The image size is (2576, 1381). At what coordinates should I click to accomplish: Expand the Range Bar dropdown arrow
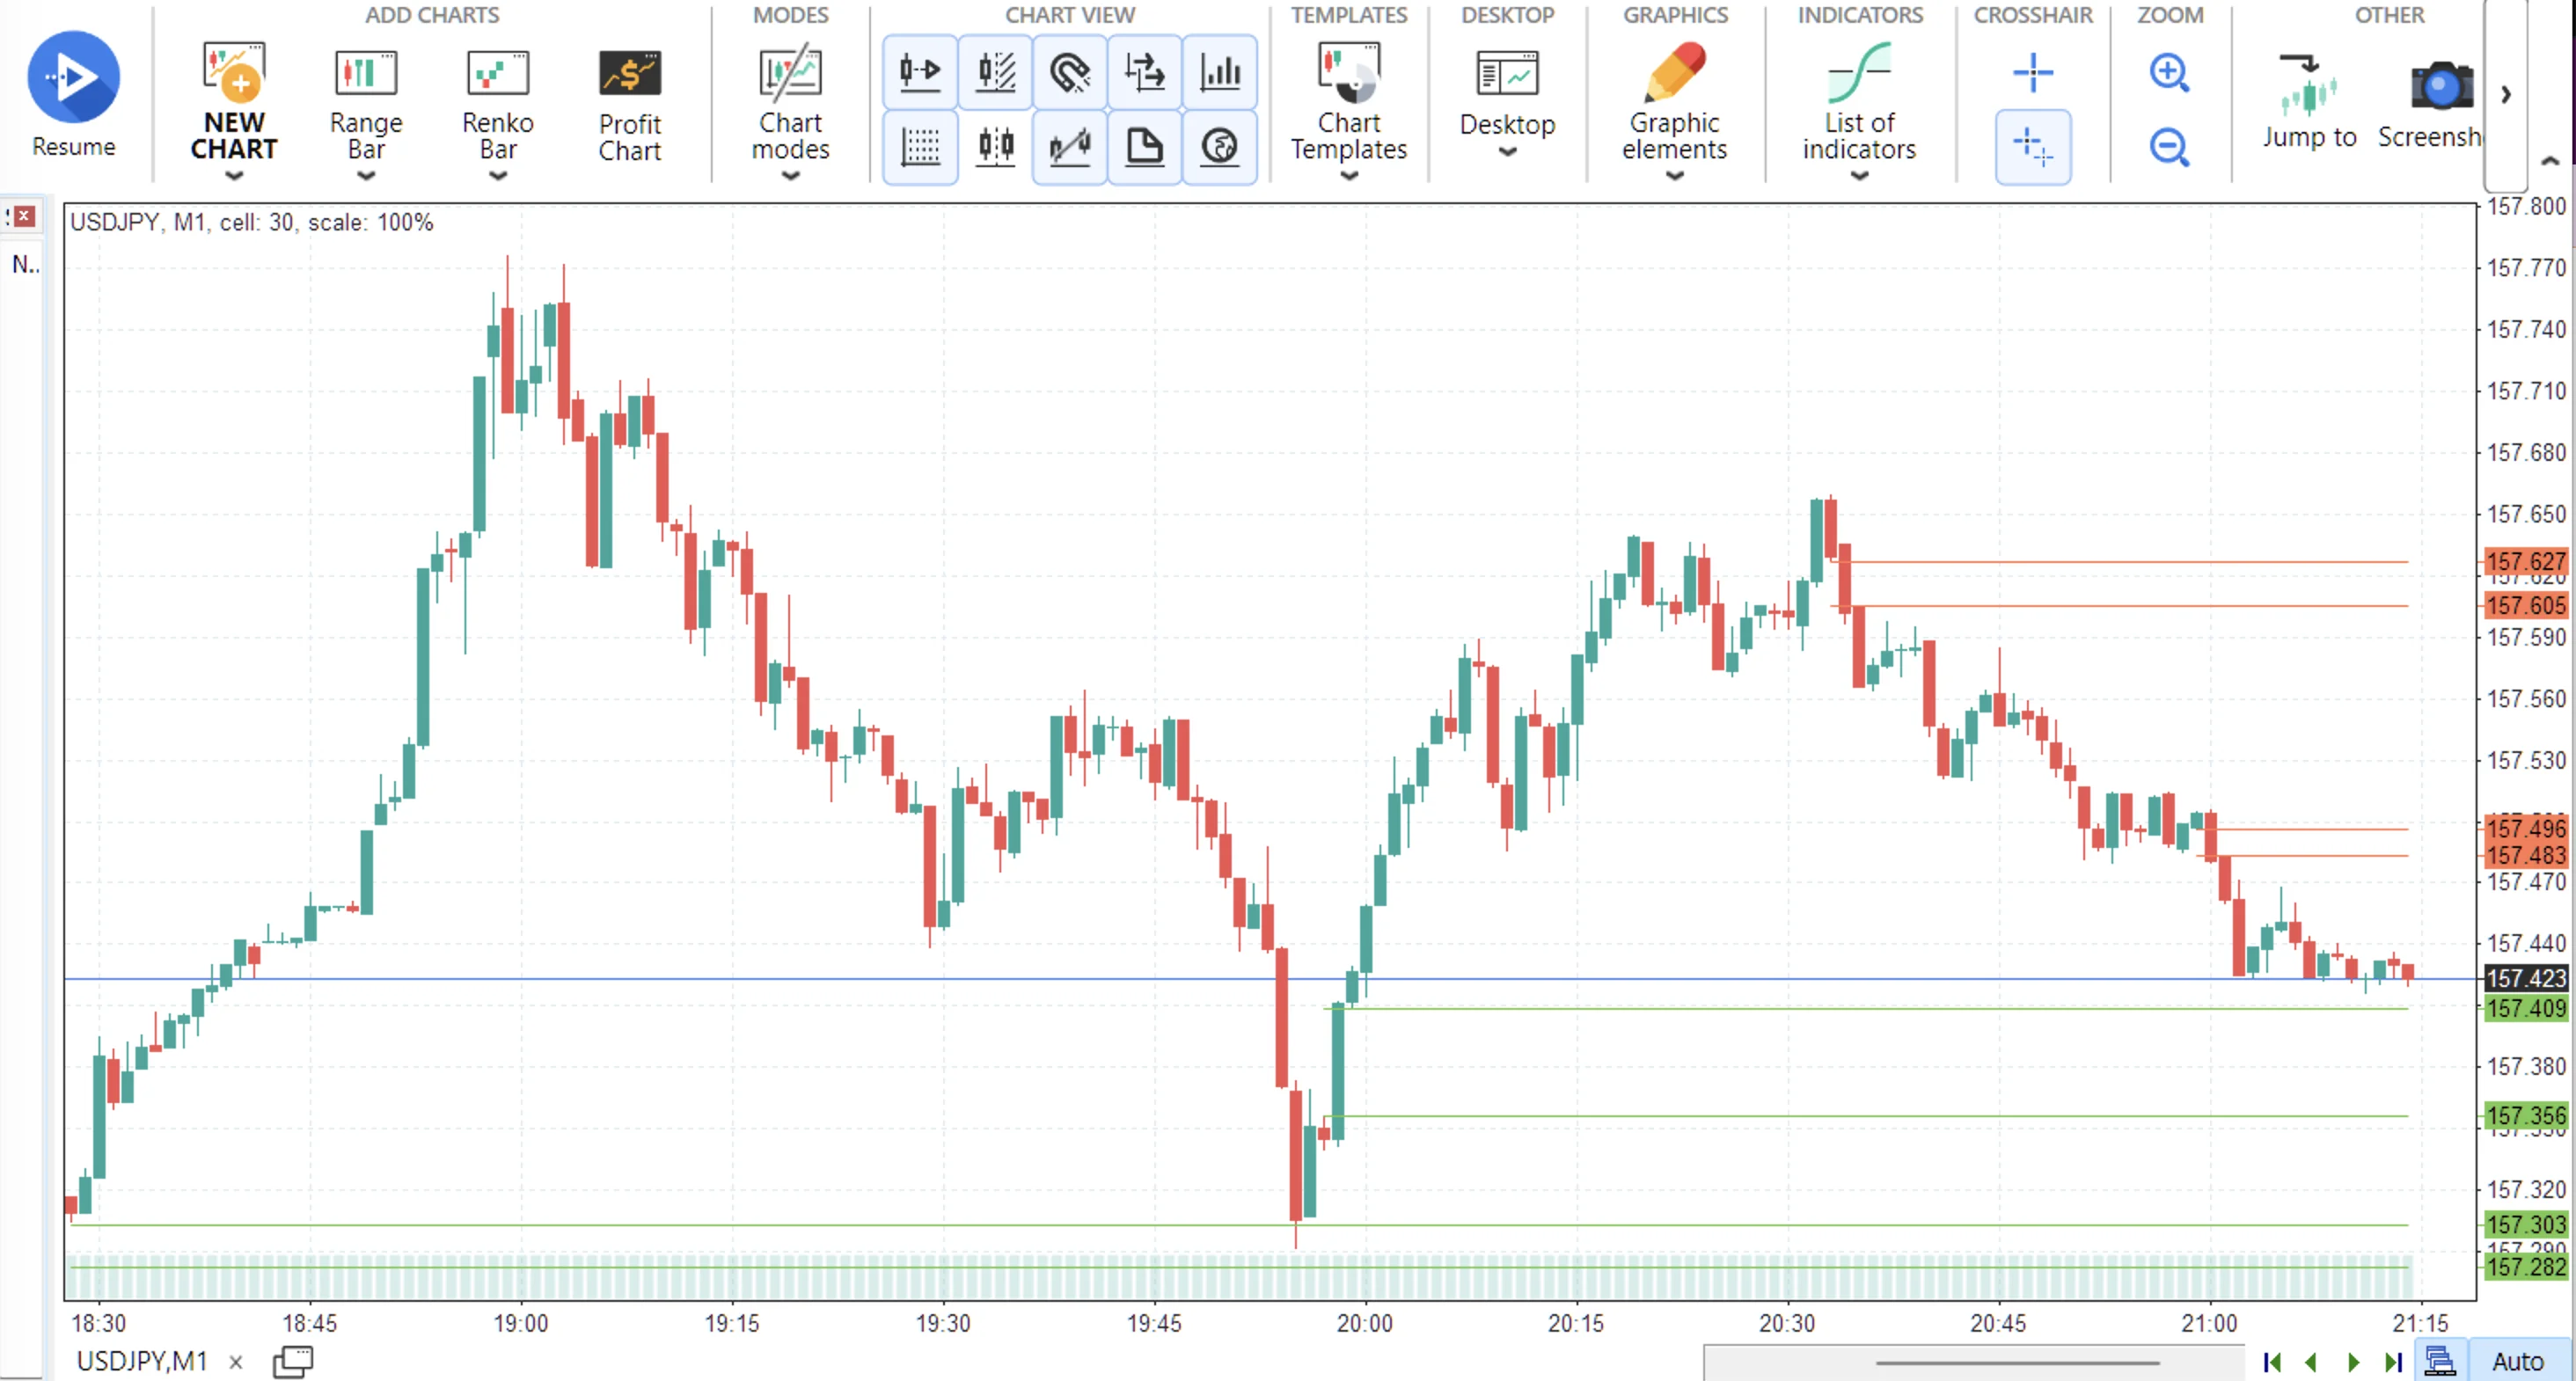click(366, 176)
